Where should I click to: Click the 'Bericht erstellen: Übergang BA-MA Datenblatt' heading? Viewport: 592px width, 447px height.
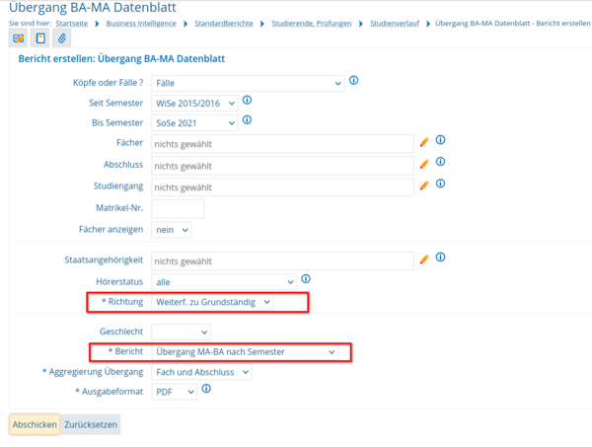(x=121, y=59)
